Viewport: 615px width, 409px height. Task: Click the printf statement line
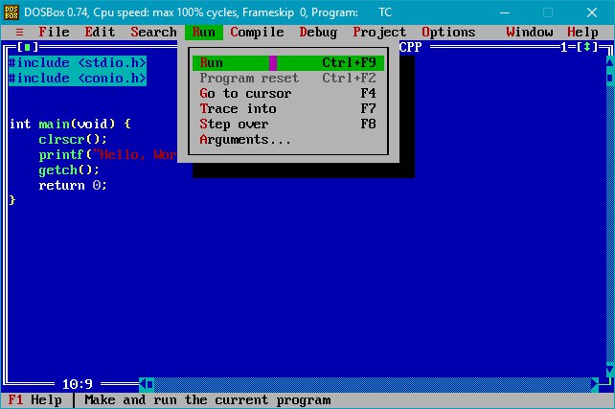(x=107, y=154)
